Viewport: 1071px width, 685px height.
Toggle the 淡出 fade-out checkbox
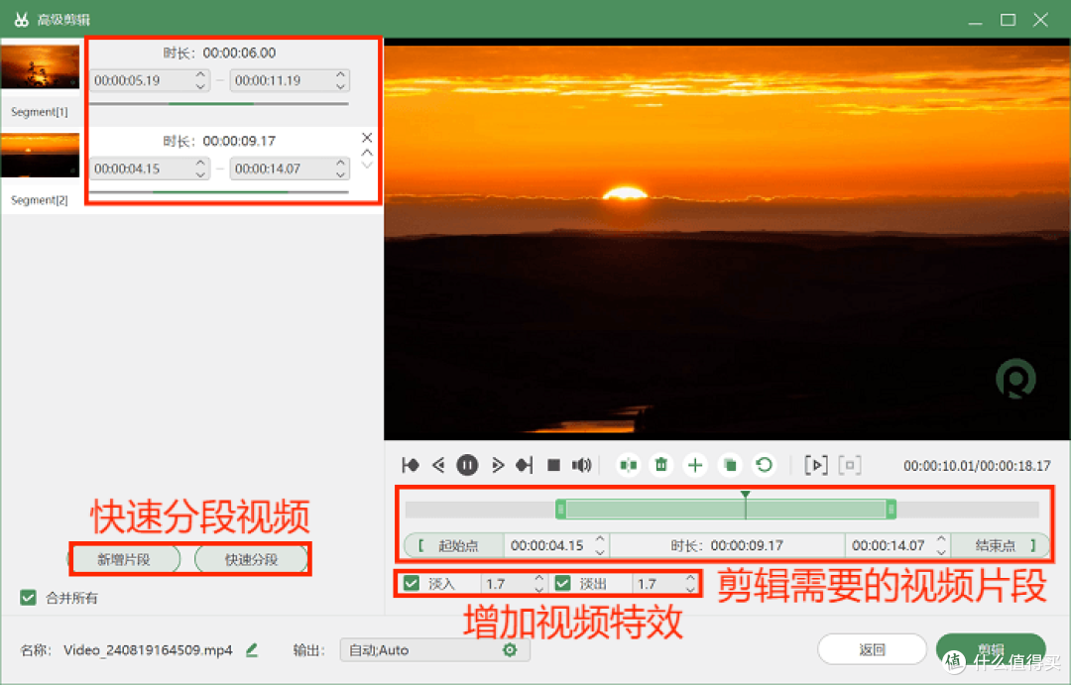[x=562, y=583]
